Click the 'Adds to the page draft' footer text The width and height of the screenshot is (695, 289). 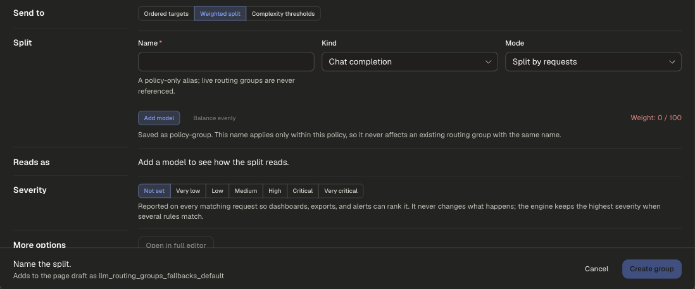click(118, 276)
